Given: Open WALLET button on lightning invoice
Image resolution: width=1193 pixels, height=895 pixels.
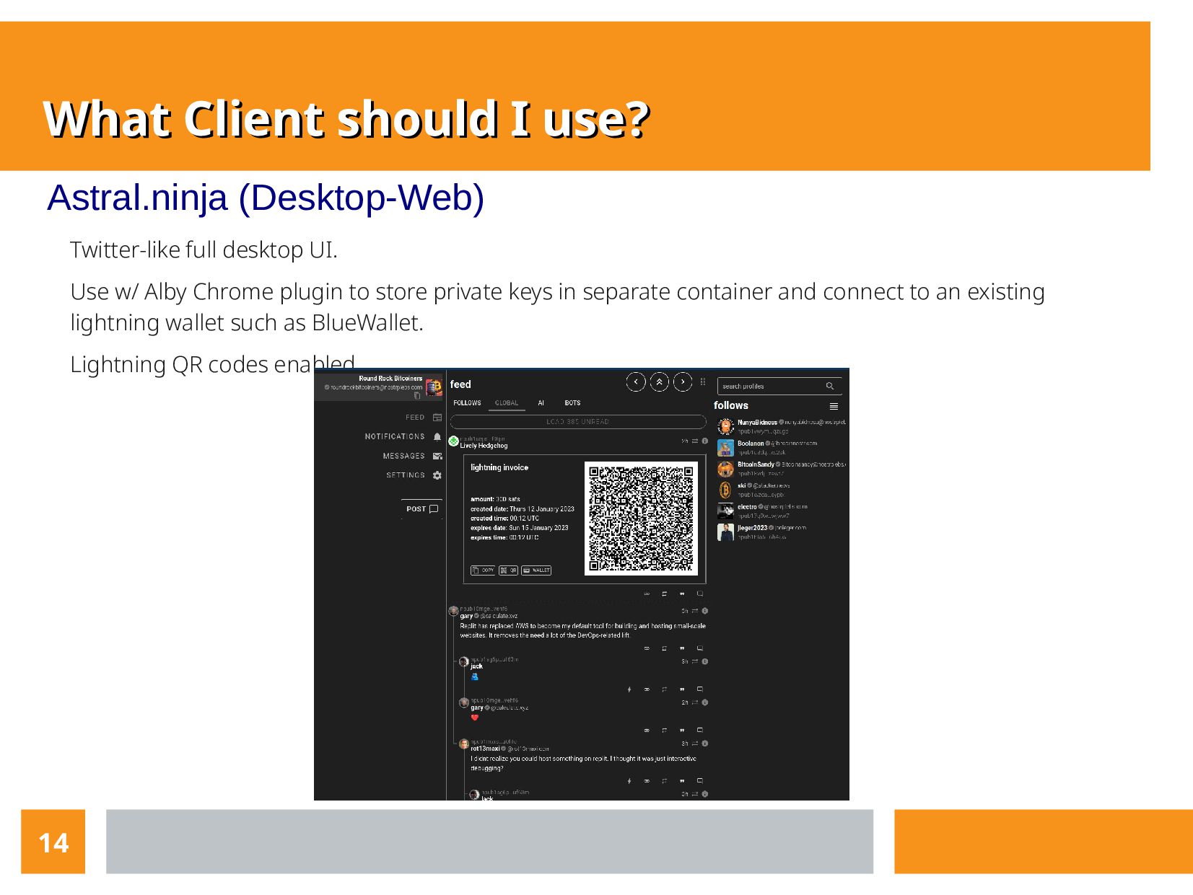Looking at the screenshot, I should click(536, 570).
